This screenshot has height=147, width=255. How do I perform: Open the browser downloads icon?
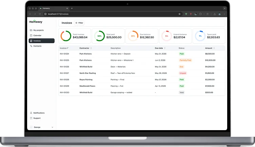(x=215, y=14)
